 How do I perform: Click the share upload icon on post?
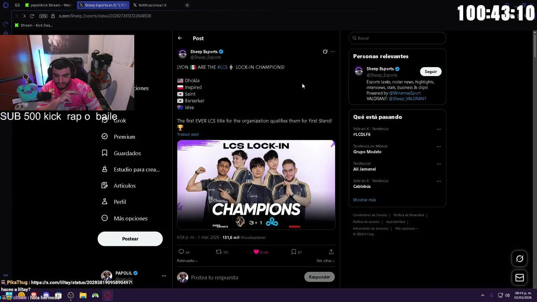click(x=331, y=252)
